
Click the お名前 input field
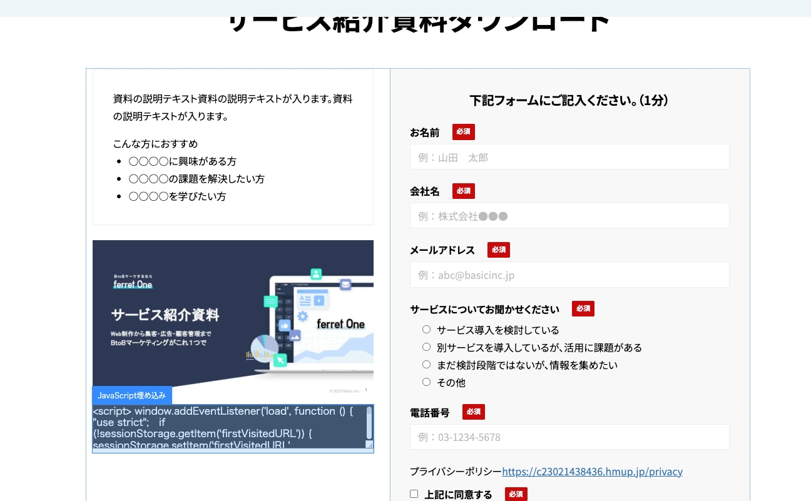click(569, 156)
